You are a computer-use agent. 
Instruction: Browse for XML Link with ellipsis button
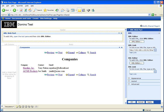(x=155, y=50)
